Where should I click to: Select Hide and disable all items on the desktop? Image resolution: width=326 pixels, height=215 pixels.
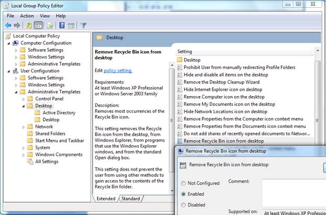[226, 75]
